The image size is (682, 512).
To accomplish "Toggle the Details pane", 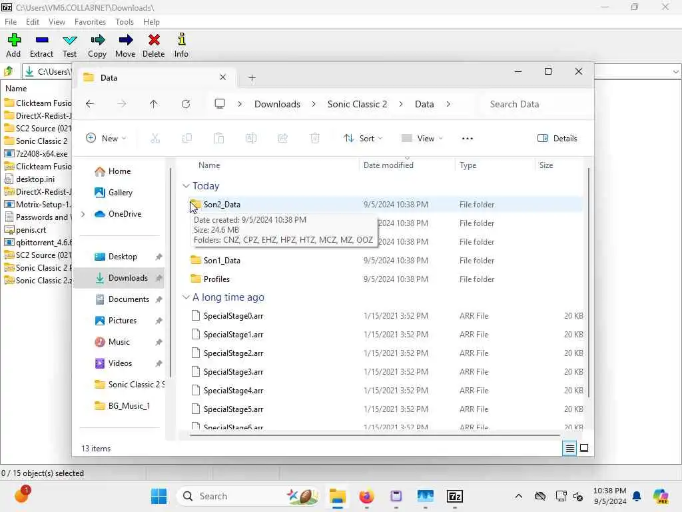I will click(557, 139).
